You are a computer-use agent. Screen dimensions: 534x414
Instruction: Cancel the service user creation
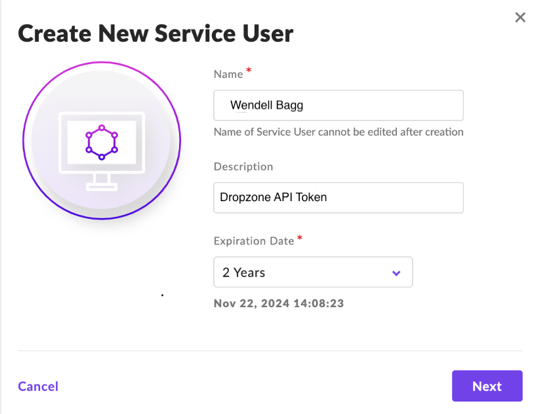(x=38, y=386)
